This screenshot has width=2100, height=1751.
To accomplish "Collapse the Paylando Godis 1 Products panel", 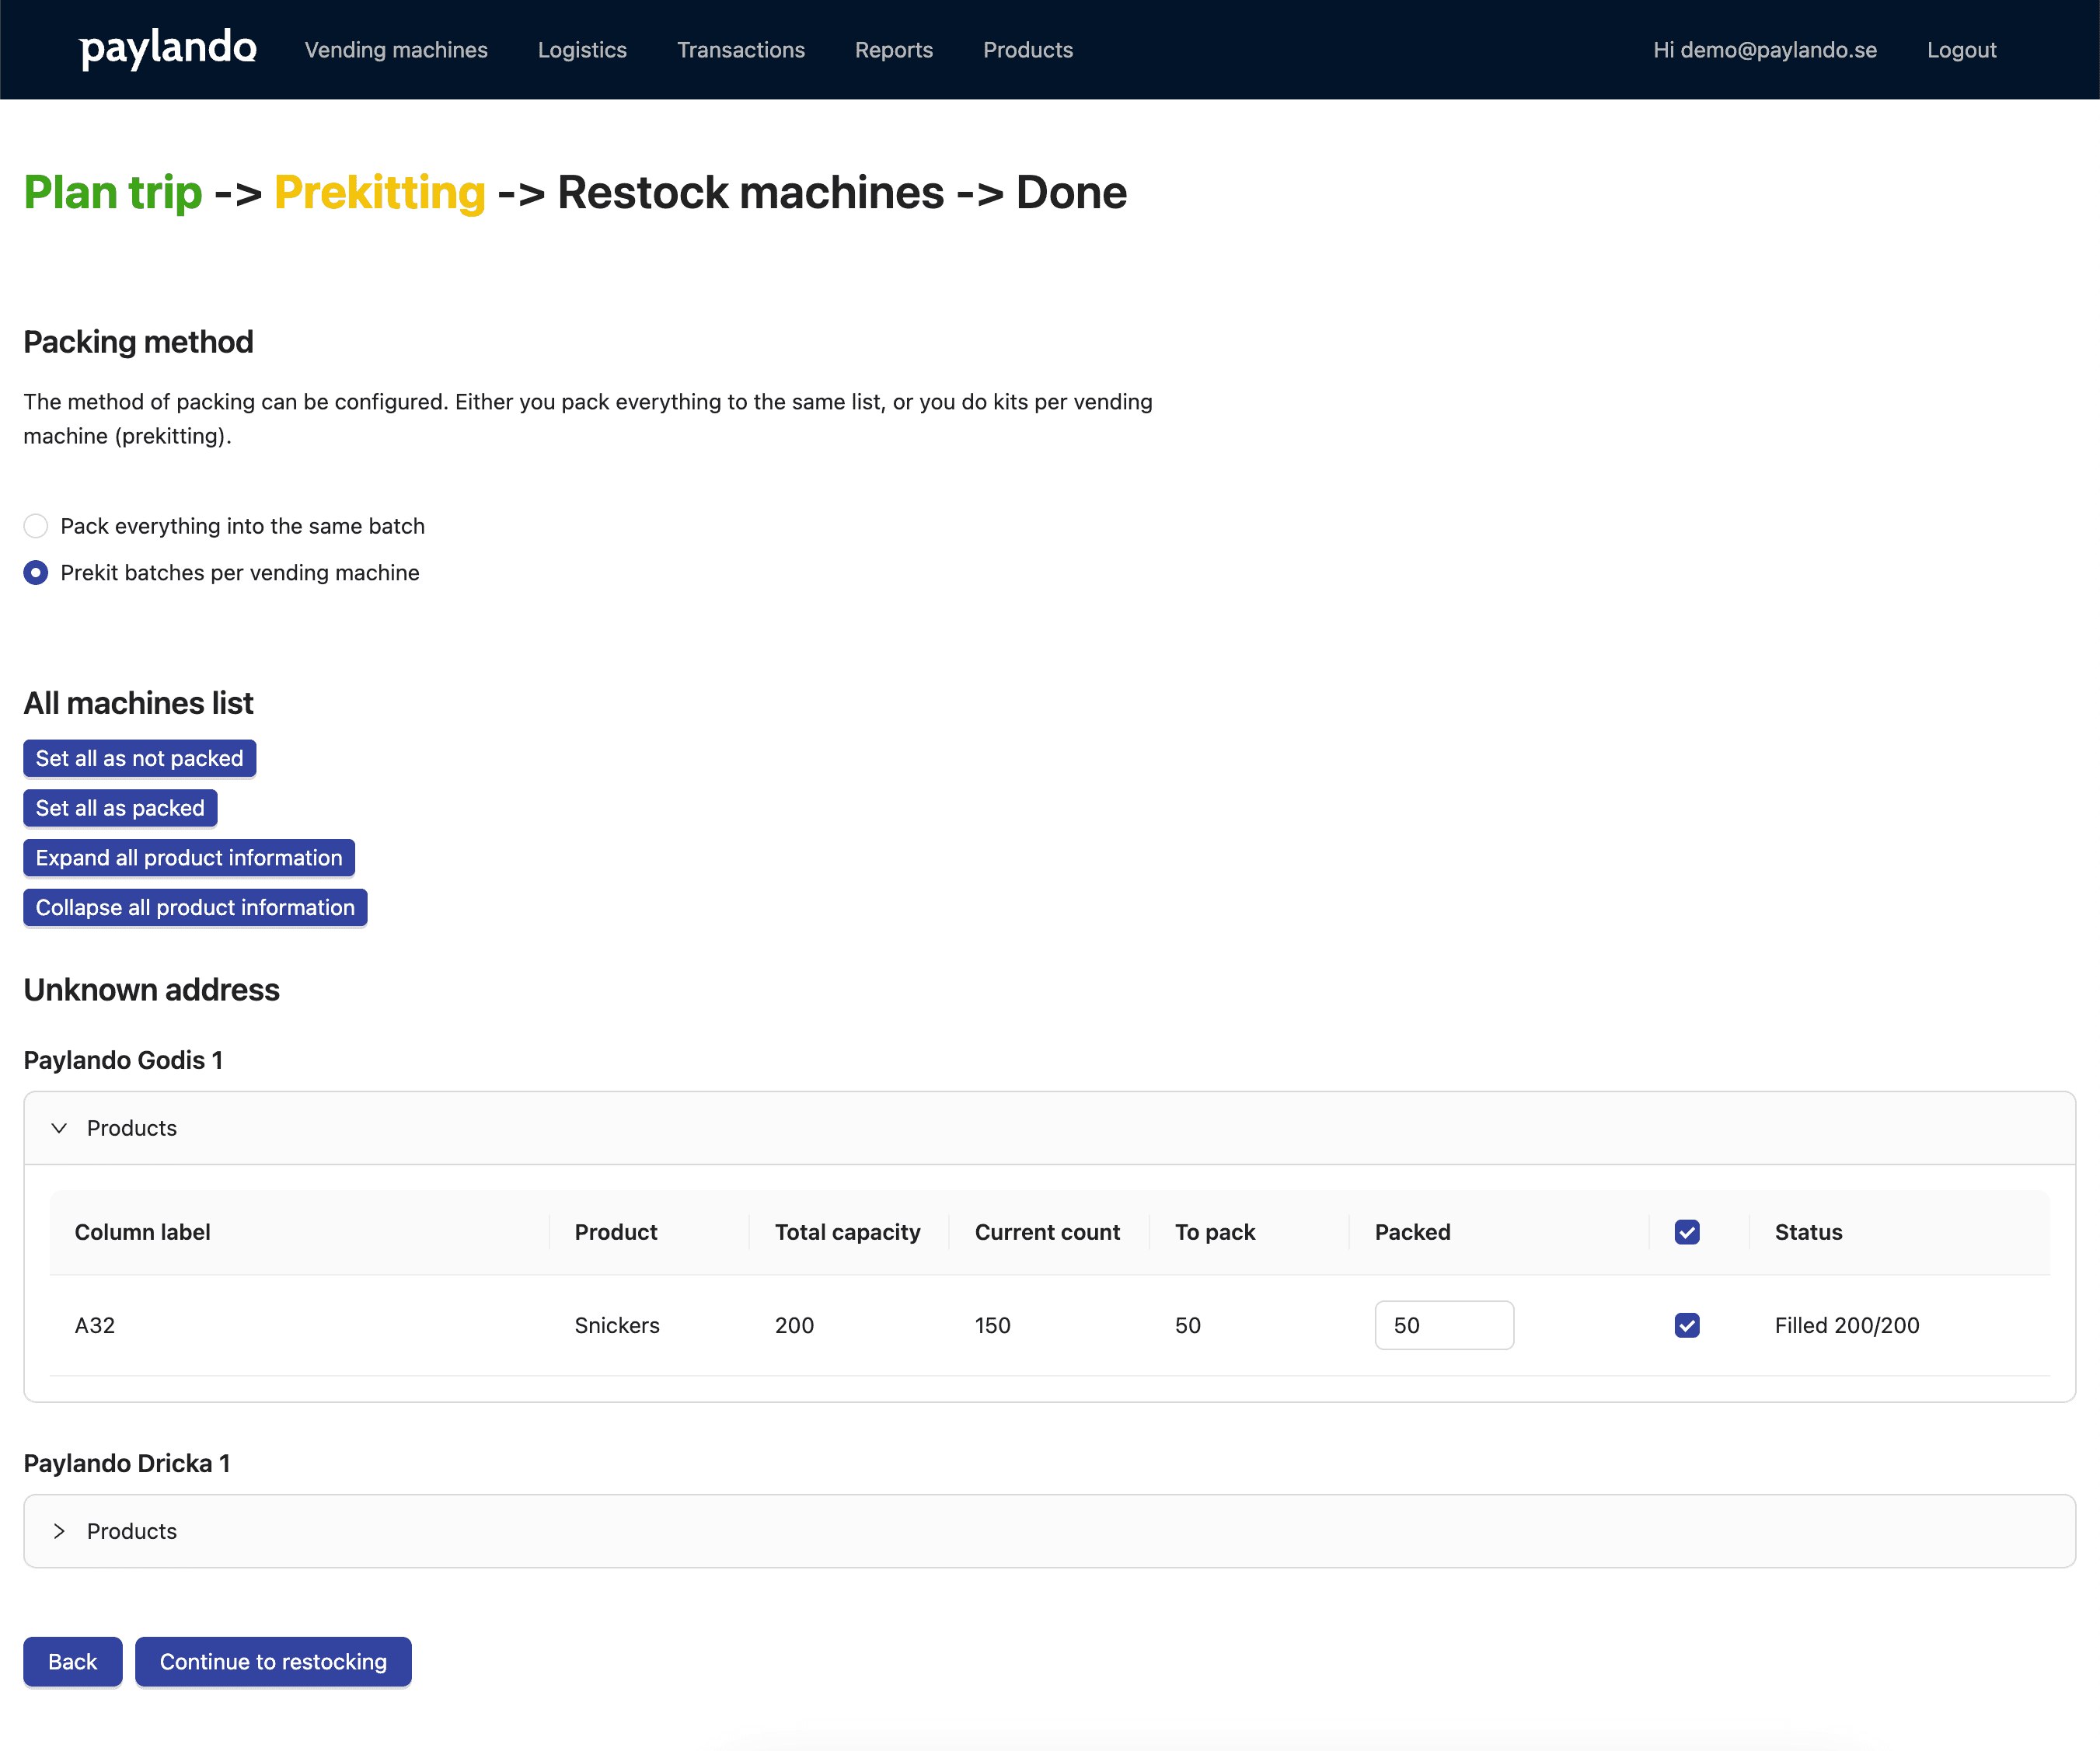I will 1049,1128.
